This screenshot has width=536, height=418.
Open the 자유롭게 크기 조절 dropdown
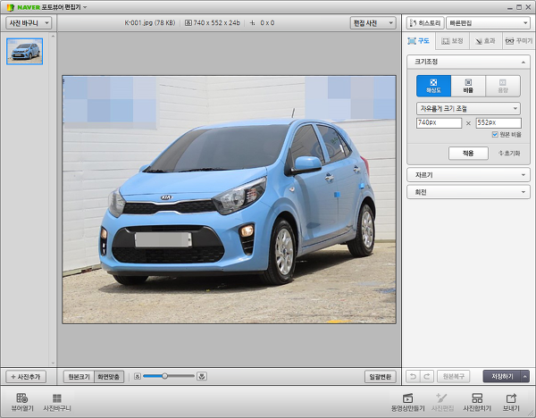(x=468, y=109)
